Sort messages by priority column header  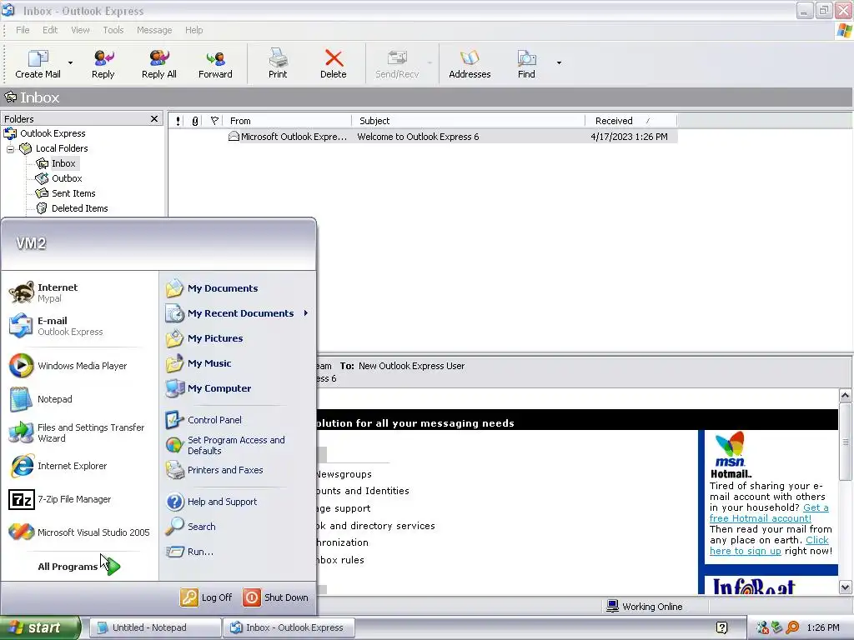coord(178,121)
